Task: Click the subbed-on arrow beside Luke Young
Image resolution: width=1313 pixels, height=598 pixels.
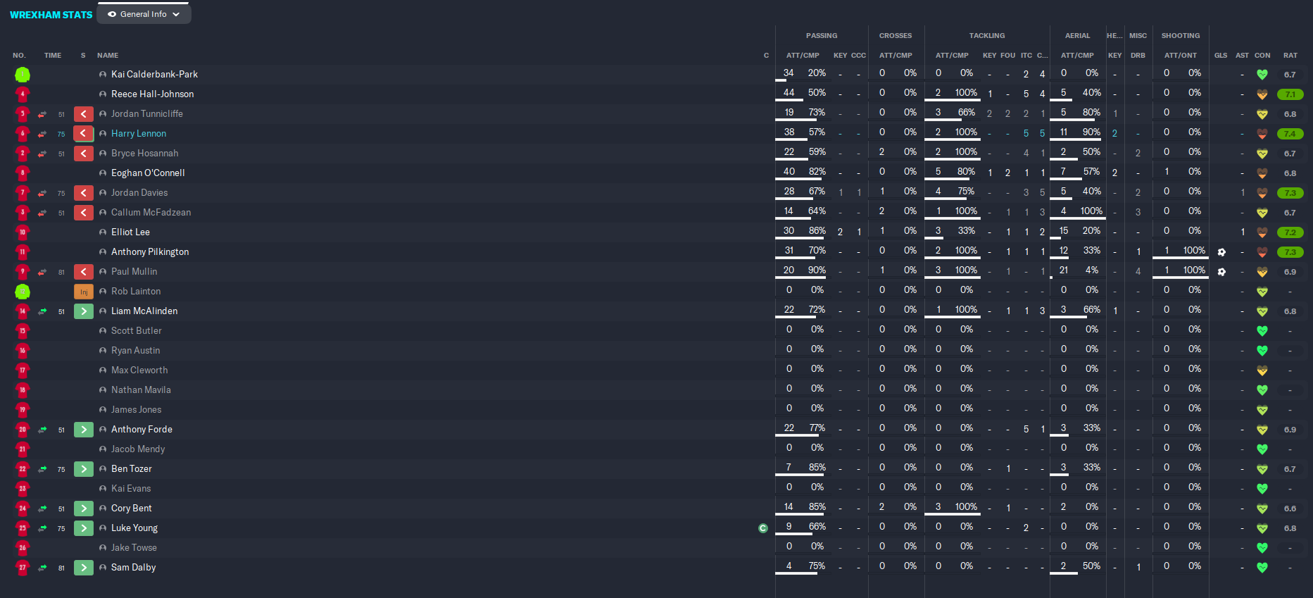Action: coord(84,528)
